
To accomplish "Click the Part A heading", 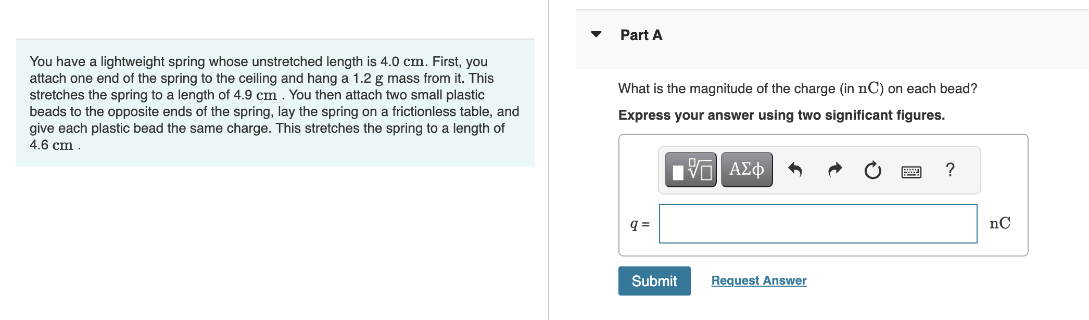I will coord(641,35).
